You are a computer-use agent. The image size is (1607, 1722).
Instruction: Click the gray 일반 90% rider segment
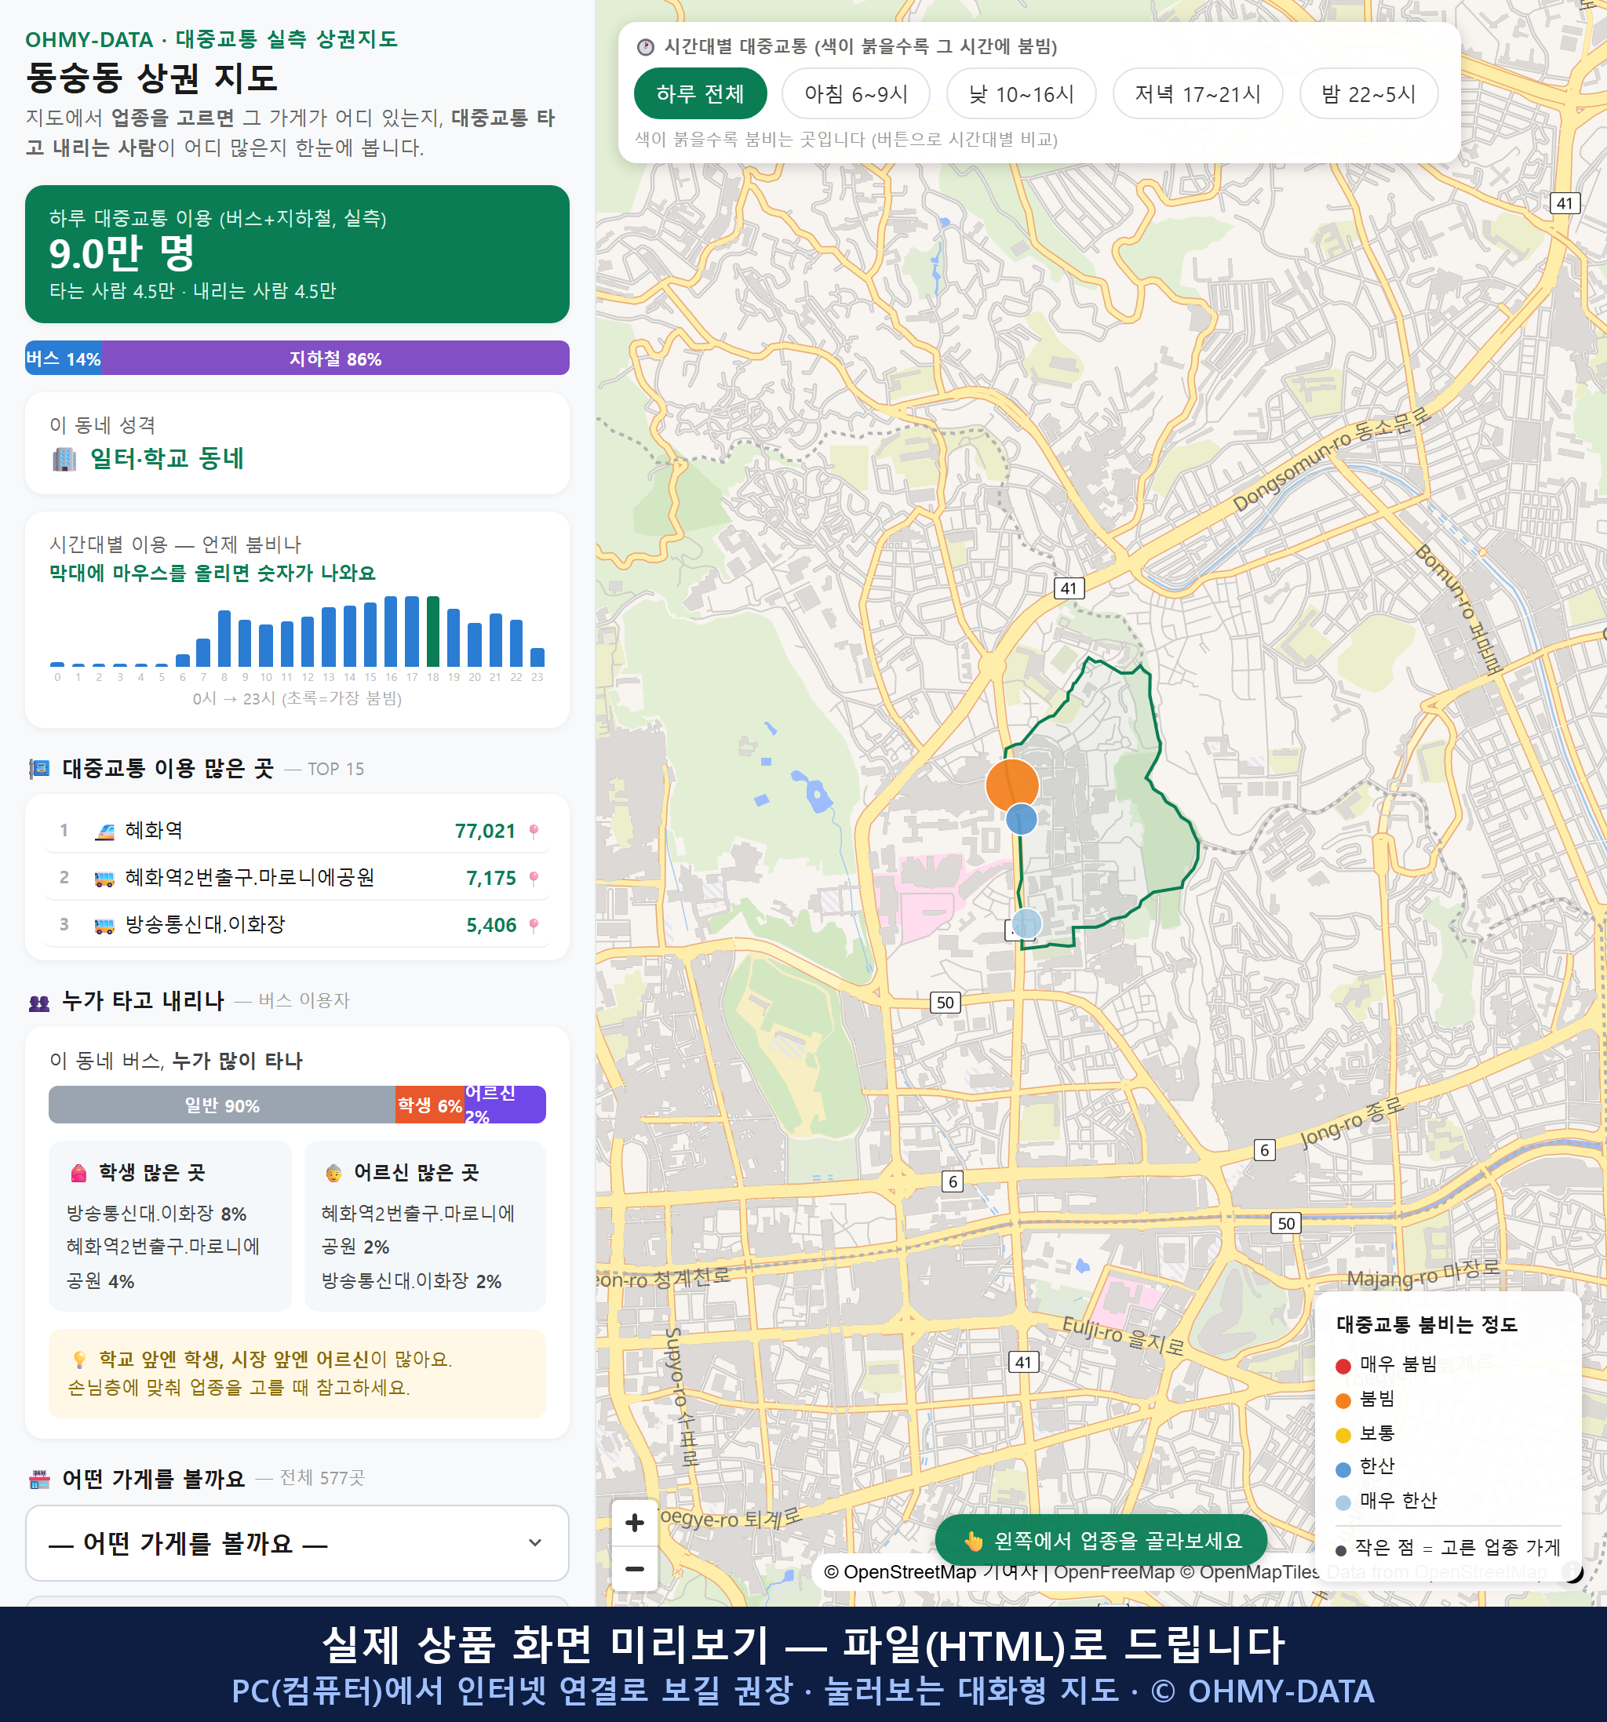[222, 1105]
